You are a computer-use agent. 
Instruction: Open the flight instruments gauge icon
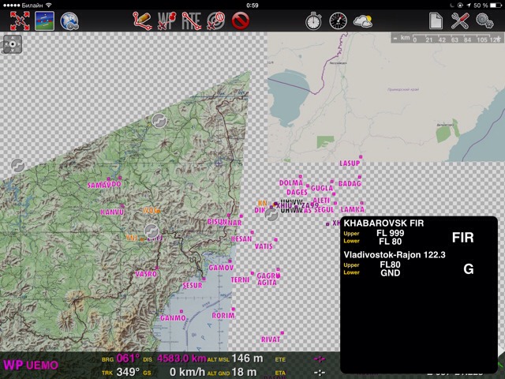click(x=338, y=21)
